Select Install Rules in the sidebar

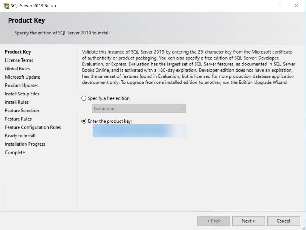(x=16, y=102)
